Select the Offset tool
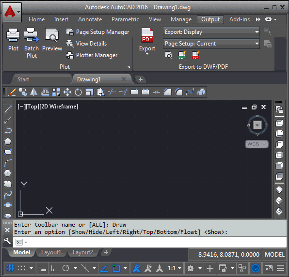Viewport: 289px width, 277px height. [x=45, y=92]
